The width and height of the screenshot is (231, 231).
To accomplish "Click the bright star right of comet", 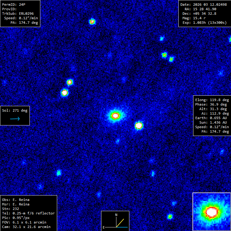I will click(x=139, y=125).
